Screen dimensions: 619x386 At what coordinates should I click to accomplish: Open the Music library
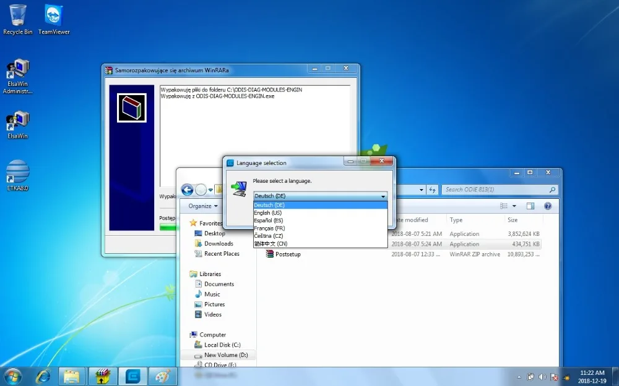click(x=212, y=294)
